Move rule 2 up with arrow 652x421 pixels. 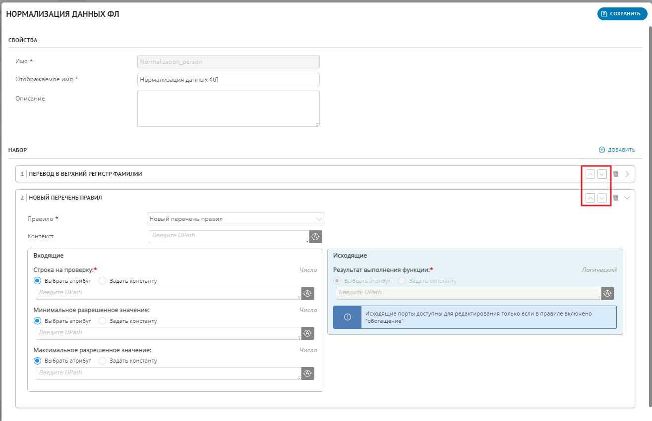590,198
